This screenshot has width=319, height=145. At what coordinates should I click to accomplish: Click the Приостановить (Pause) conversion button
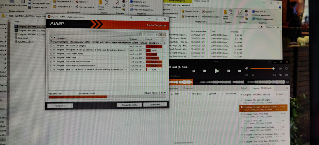point(129,105)
